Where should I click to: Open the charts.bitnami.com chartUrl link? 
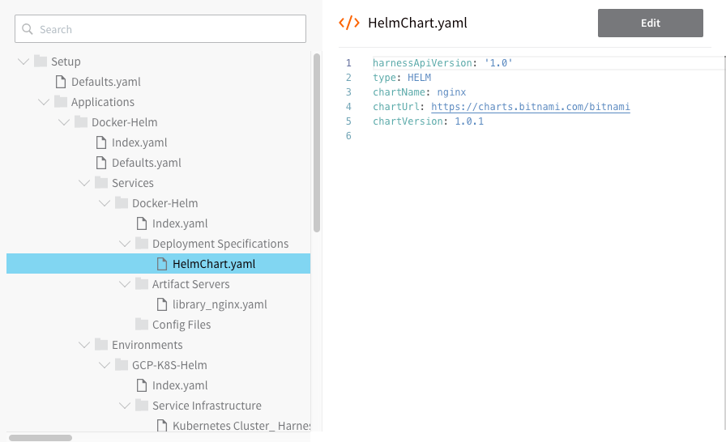tap(531, 107)
